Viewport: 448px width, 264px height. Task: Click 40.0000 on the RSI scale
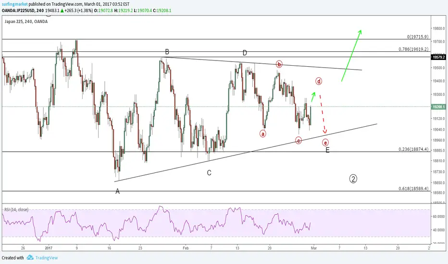click(439, 230)
